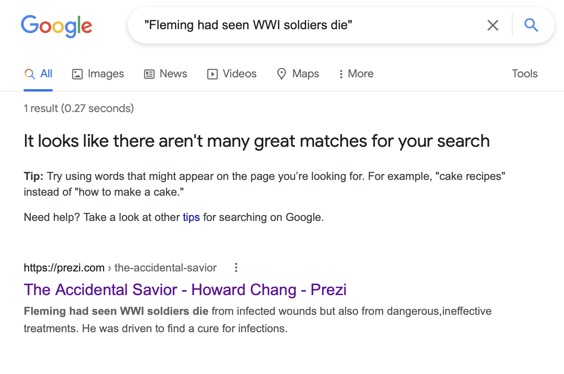
Task: Click the bold "Tip:" suggestion paragraph
Action: coord(264,184)
